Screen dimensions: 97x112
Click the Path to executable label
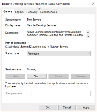16,43
